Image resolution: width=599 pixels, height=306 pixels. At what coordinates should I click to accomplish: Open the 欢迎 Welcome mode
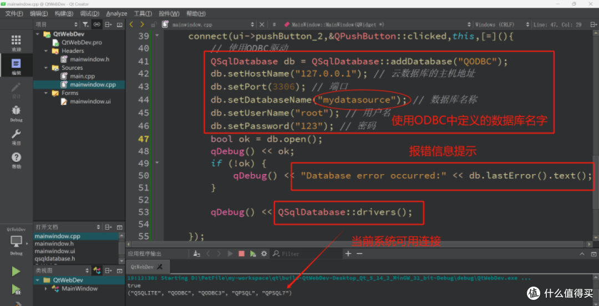pos(16,43)
